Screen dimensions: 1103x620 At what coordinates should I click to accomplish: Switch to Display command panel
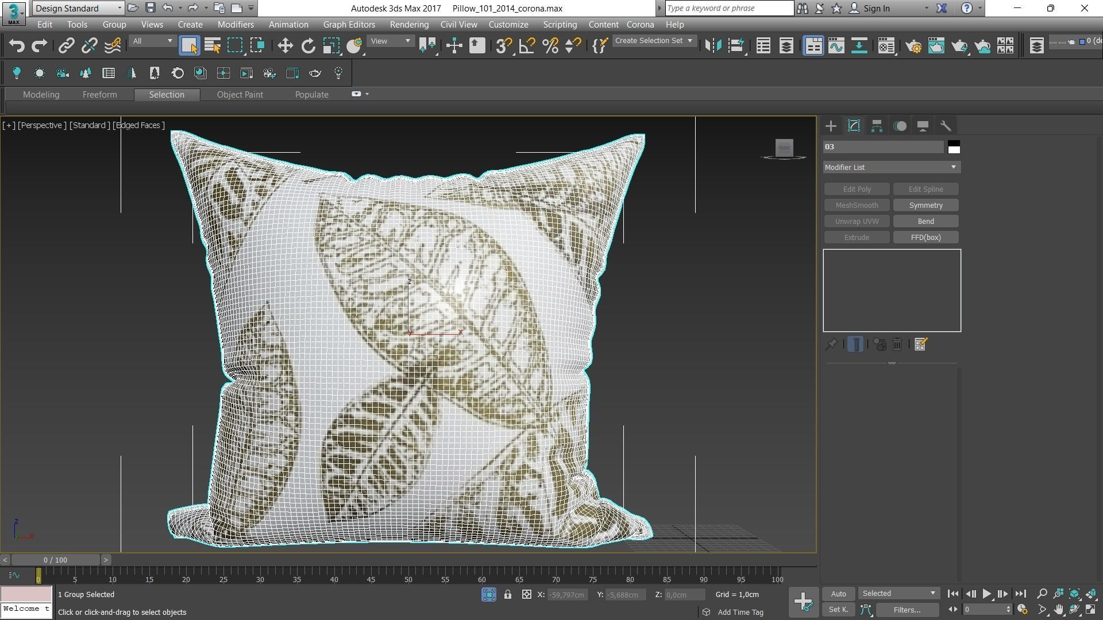pos(923,126)
